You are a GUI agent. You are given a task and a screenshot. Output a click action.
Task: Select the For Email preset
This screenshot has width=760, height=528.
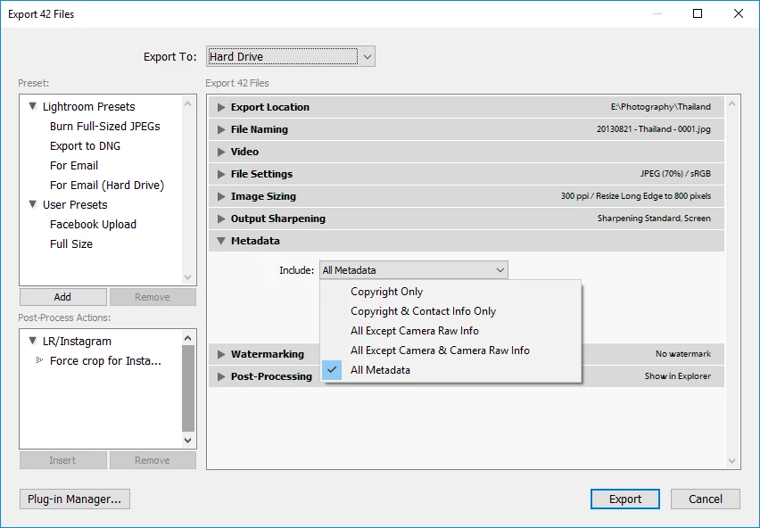pos(74,166)
